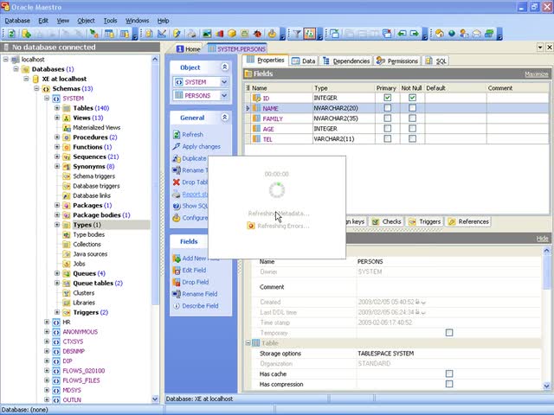The height and width of the screenshot is (415, 554).
Task: Enable the Has cache checkbox
Action: [449, 373]
